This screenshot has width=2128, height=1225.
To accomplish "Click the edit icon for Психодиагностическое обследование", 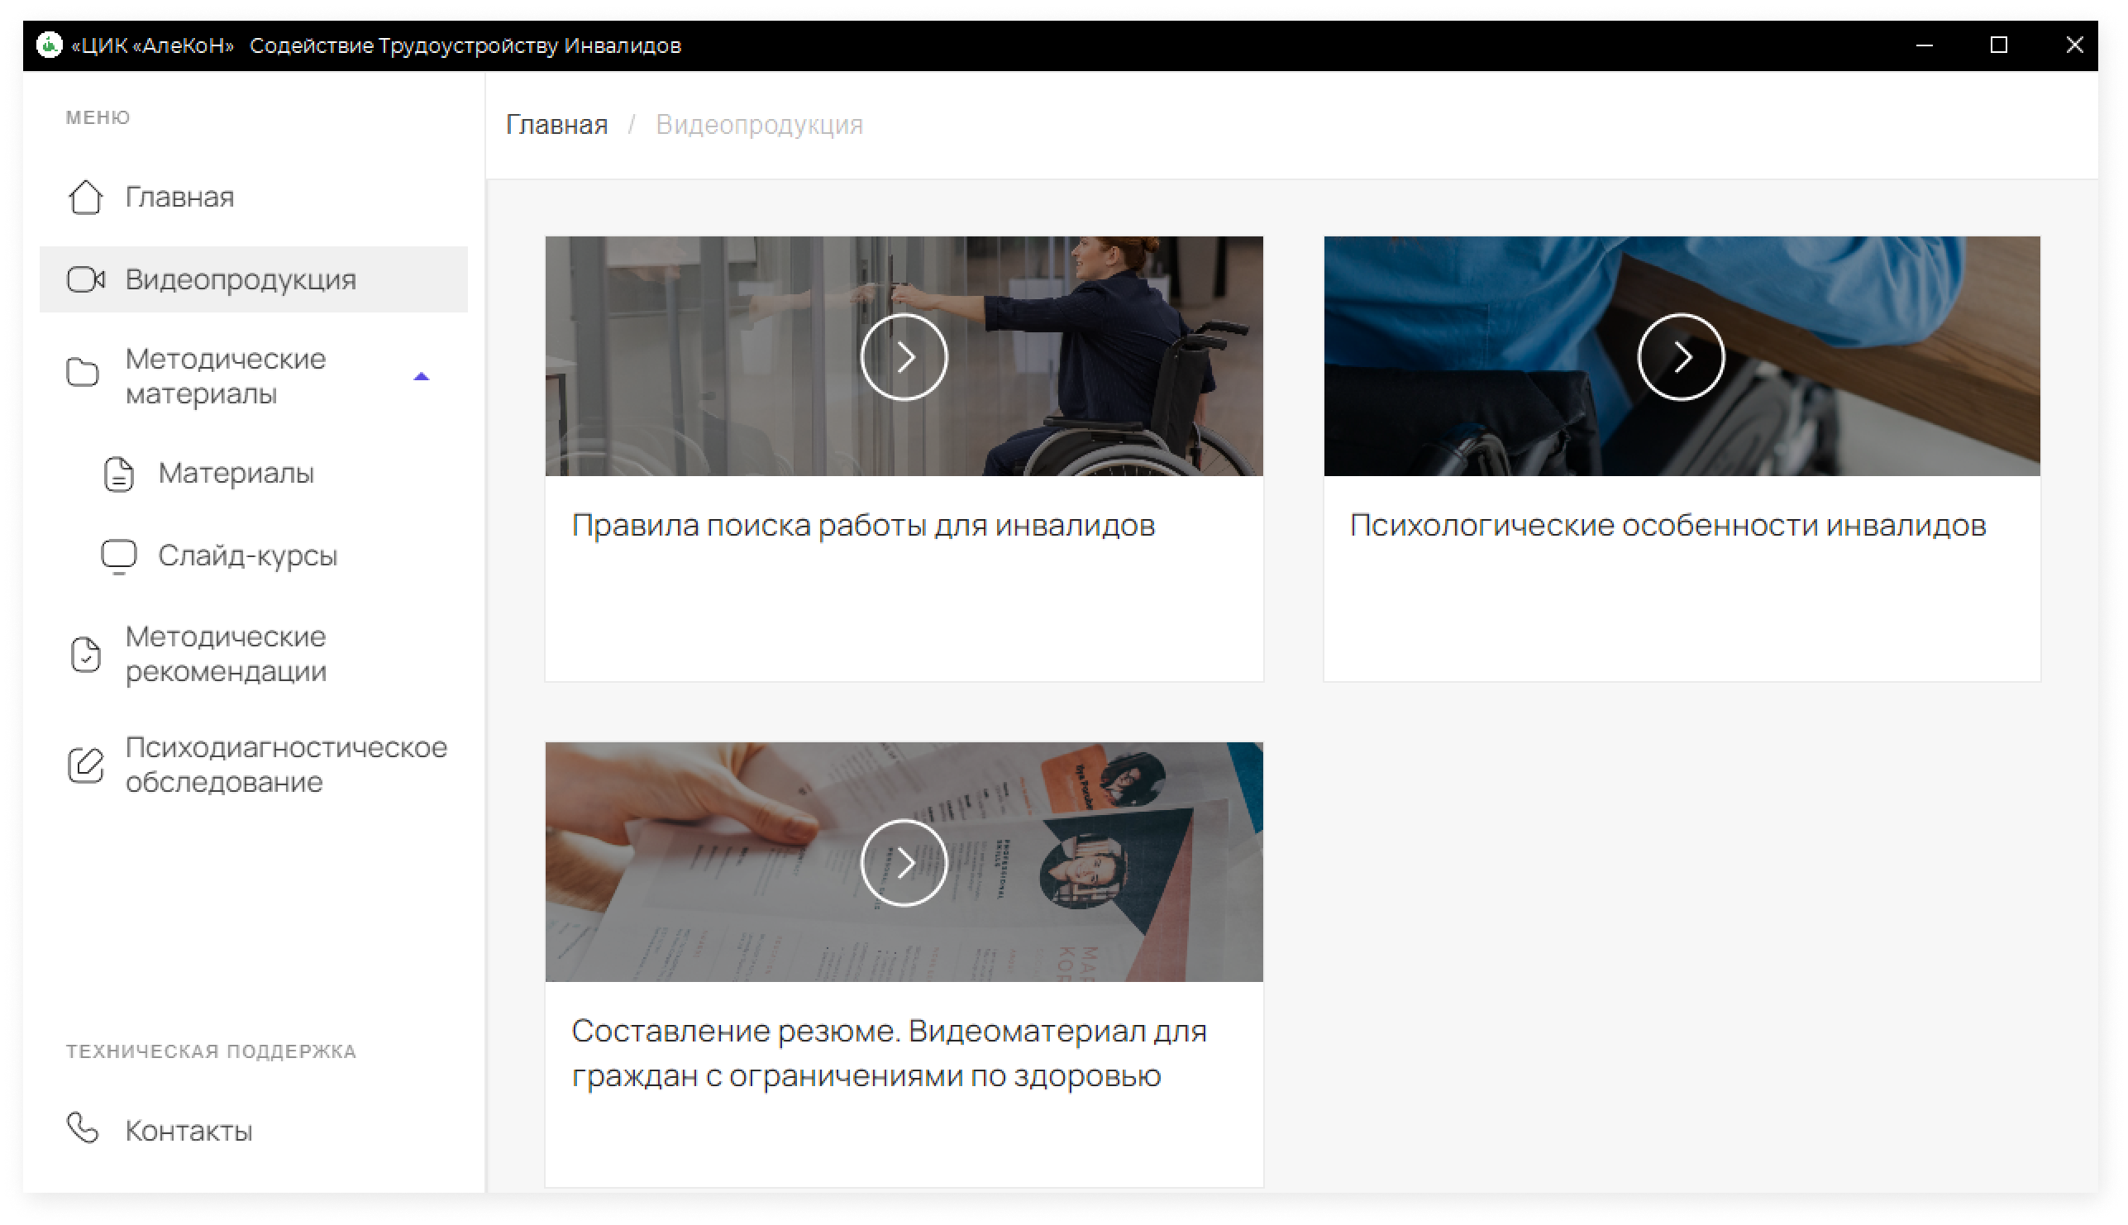I will pos(85,765).
